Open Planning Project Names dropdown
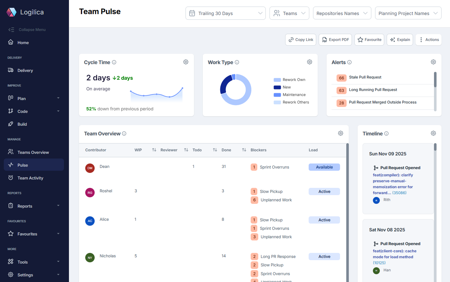Screen dimensions: 450x282 [x=408, y=13]
